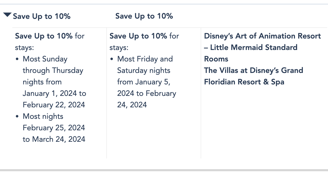The image size is (328, 177).
Task: Click the first Save Up to 10% column header
Action: point(42,16)
